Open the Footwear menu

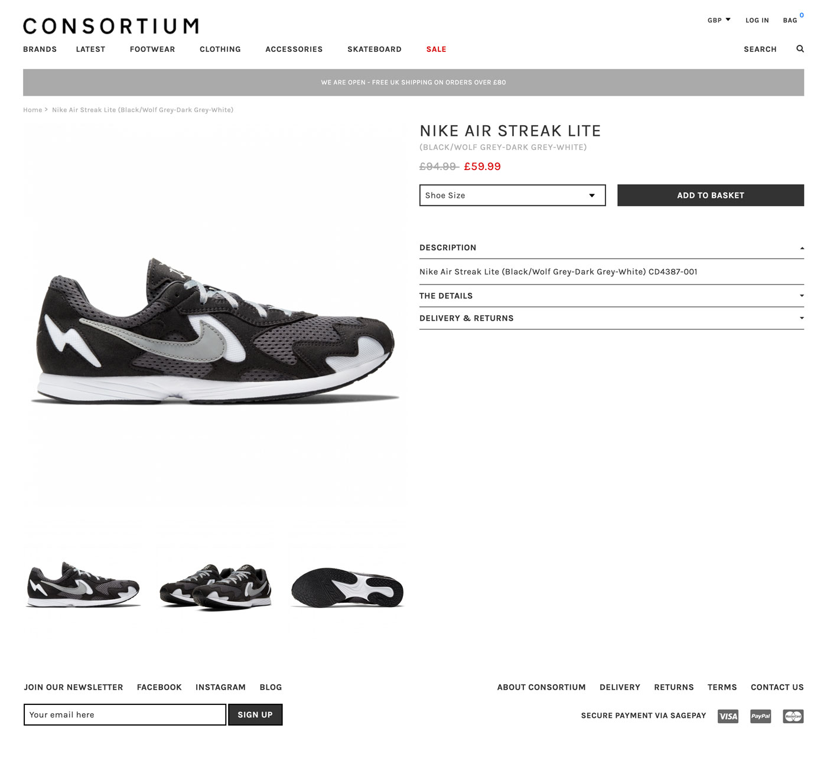152,49
